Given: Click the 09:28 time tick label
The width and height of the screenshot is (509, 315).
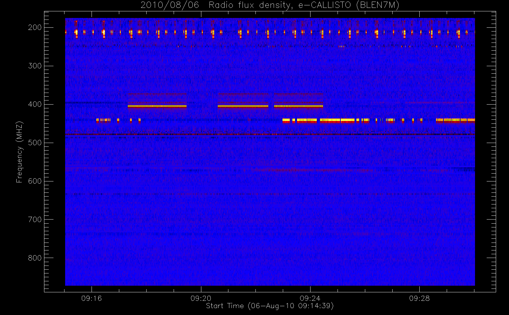Looking at the screenshot, I should point(419,298).
